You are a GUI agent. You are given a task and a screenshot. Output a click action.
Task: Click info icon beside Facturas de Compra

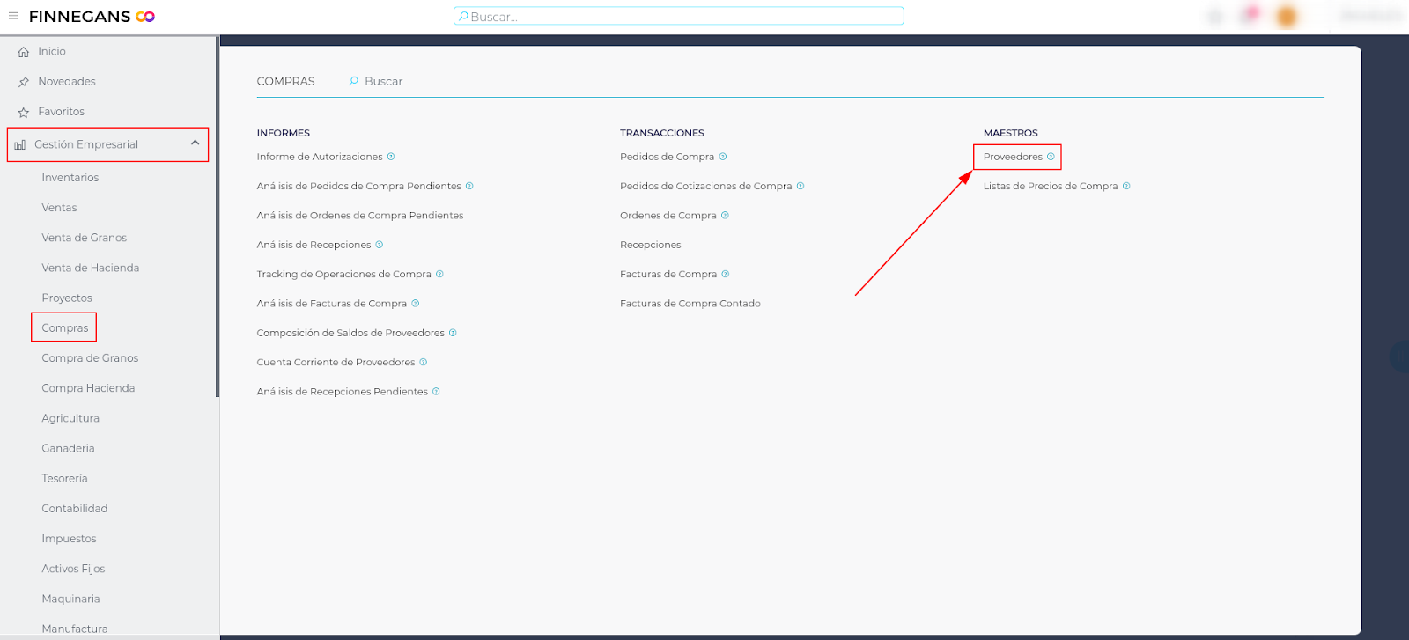coord(726,274)
